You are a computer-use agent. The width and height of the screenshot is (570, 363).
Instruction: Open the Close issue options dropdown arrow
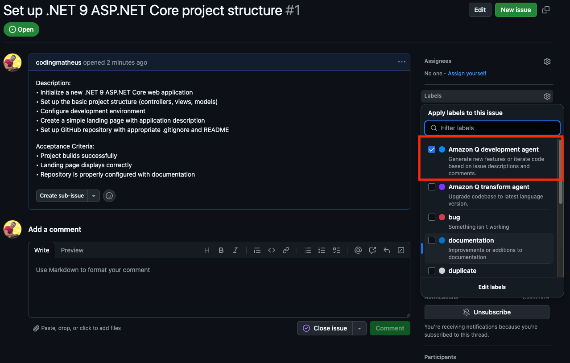tap(359, 328)
